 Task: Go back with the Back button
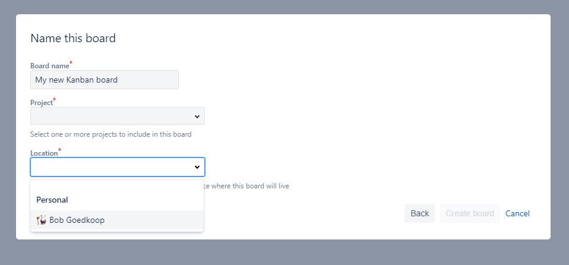click(x=419, y=213)
